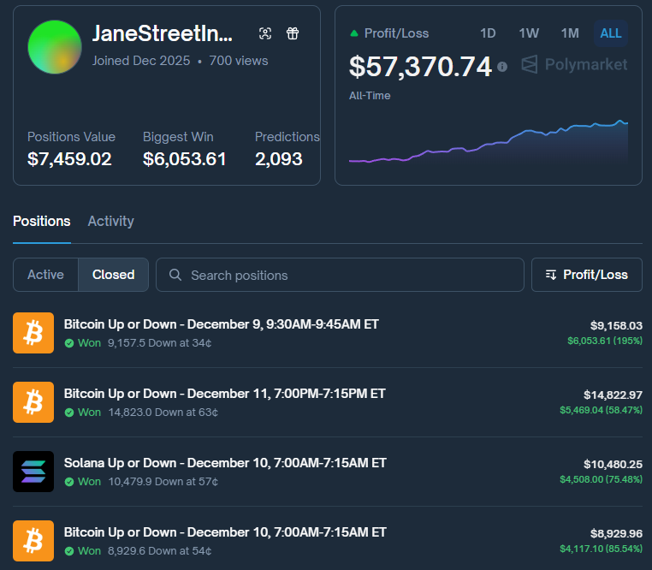Select the 1W time range
The image size is (652, 570).
pyautogui.click(x=529, y=33)
